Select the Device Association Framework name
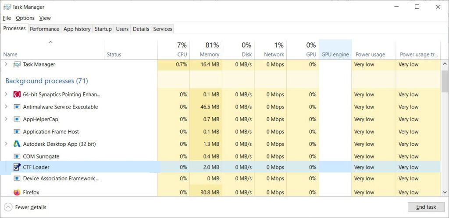 pos(61,179)
